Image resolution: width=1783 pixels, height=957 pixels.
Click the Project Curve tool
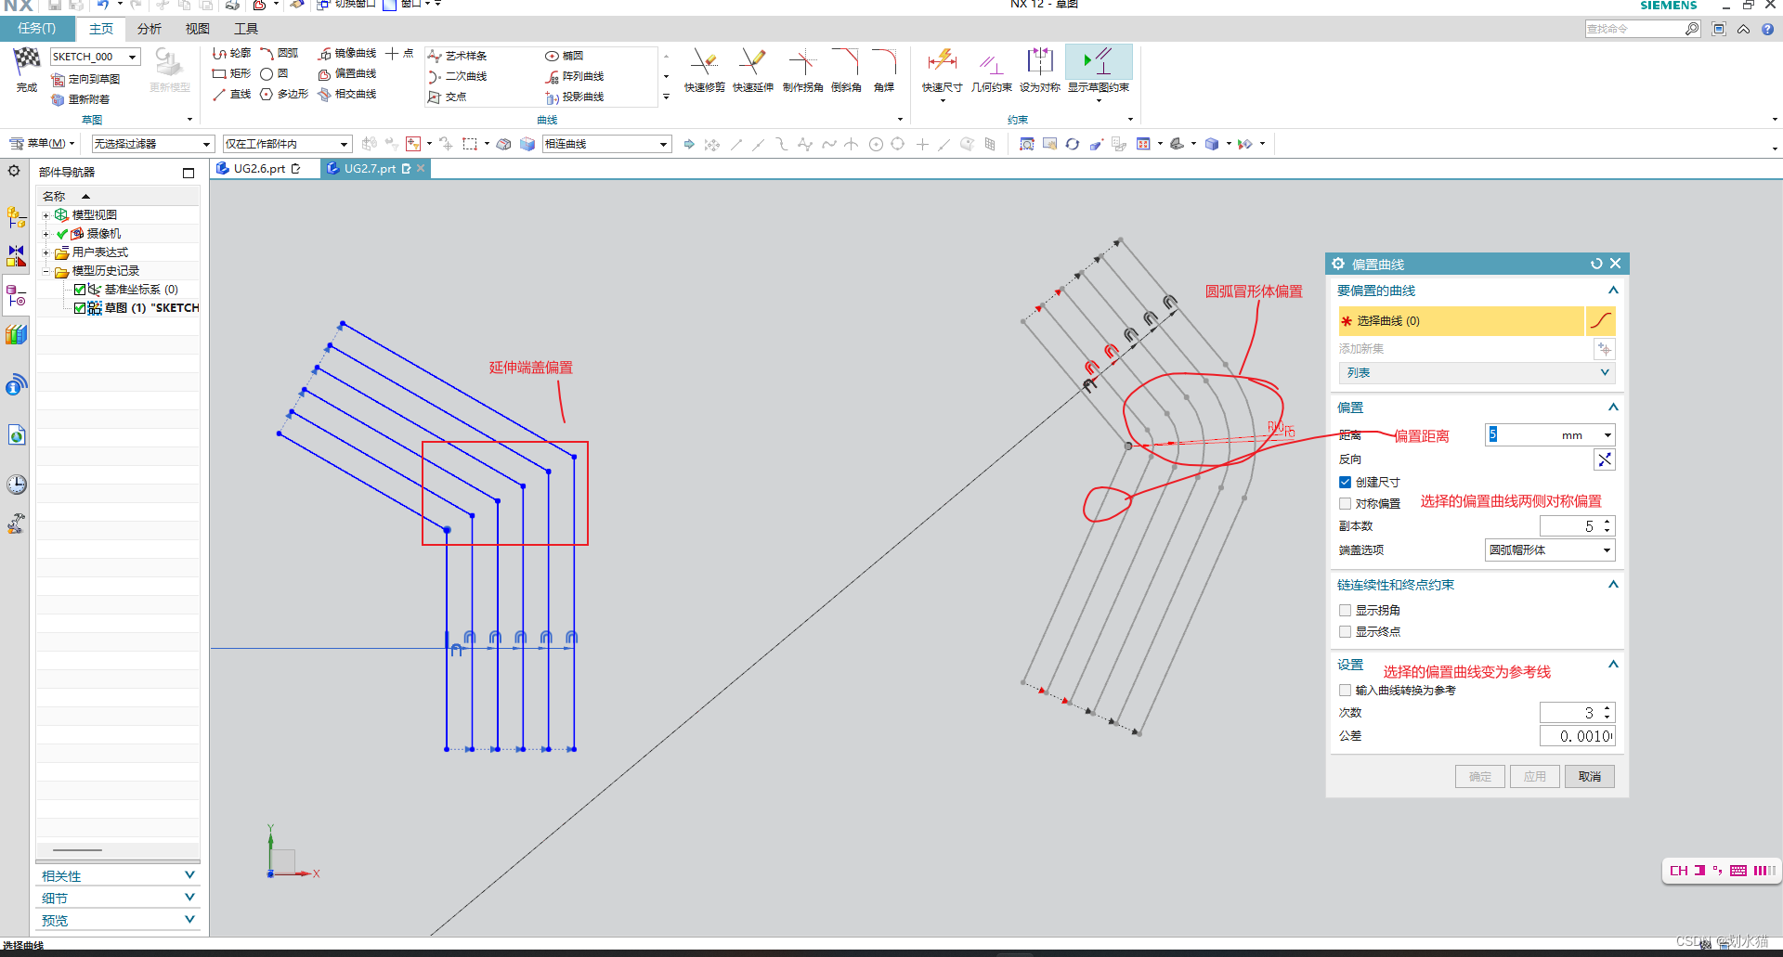575,97
